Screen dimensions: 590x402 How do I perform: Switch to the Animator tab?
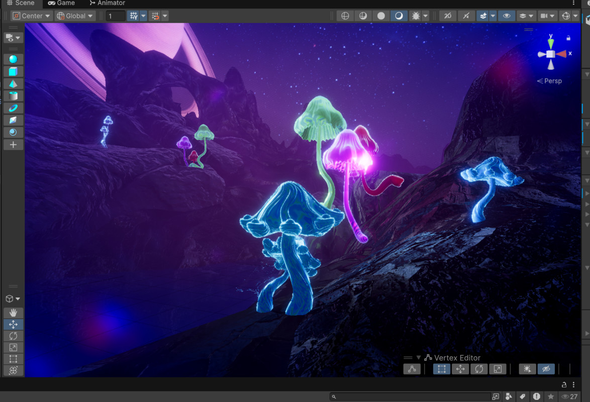pos(107,3)
